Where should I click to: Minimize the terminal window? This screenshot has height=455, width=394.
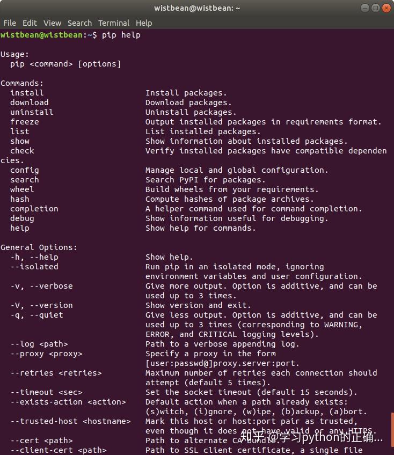365,8
